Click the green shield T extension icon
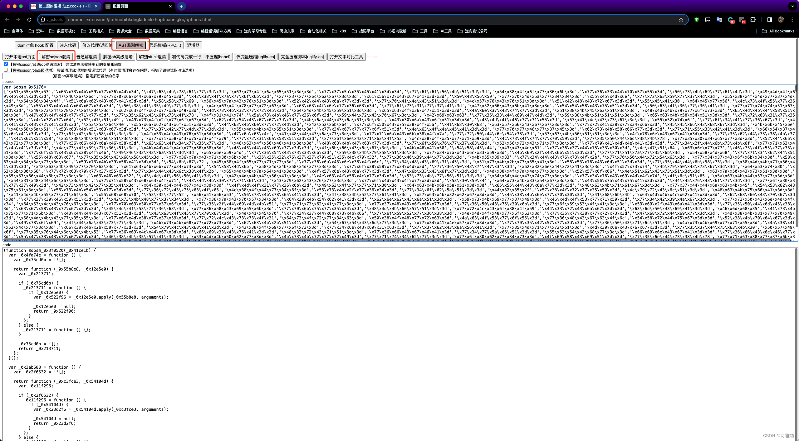This screenshot has height=441, width=799. coord(696,20)
